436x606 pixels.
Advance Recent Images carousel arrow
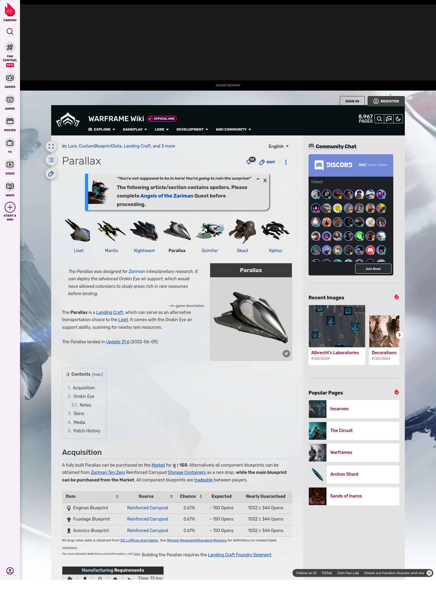coord(399,335)
